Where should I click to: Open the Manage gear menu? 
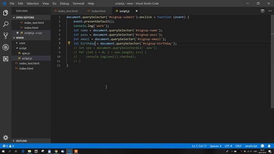coord(6,138)
